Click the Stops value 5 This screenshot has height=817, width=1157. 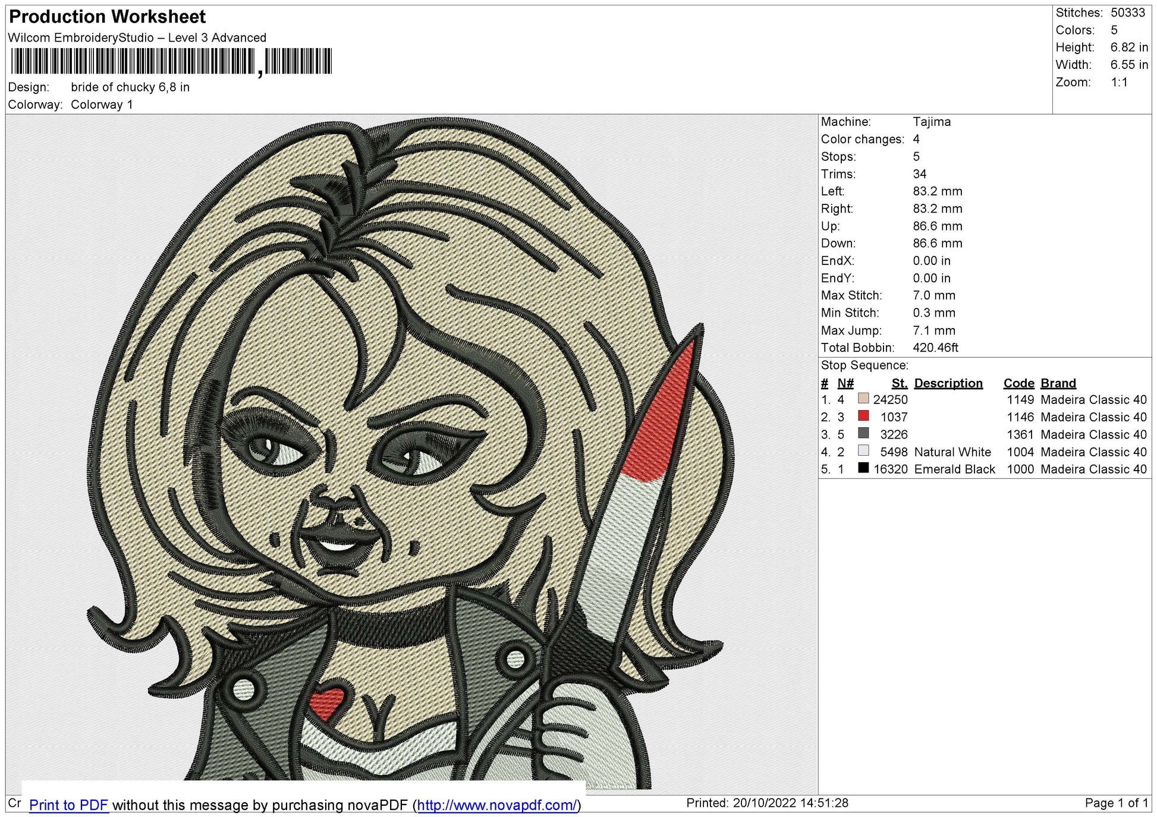pyautogui.click(x=916, y=157)
